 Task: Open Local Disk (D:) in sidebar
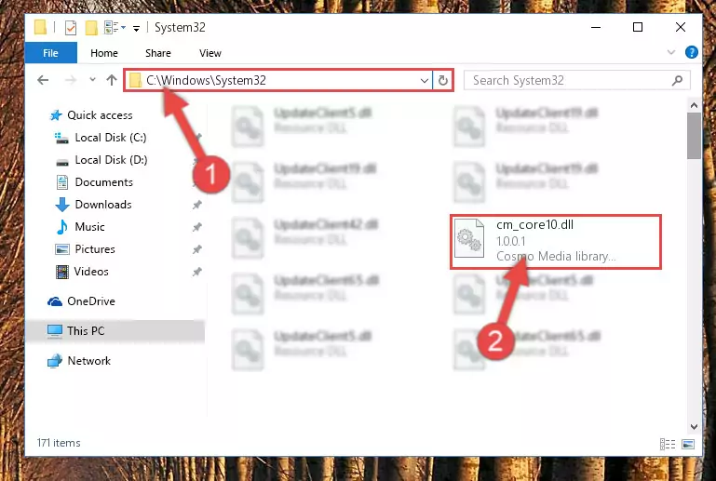tap(111, 160)
